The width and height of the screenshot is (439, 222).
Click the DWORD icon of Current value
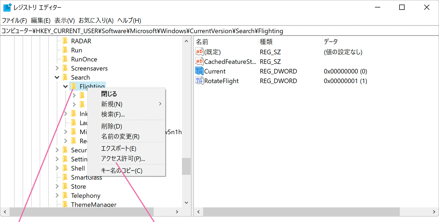coord(199,71)
